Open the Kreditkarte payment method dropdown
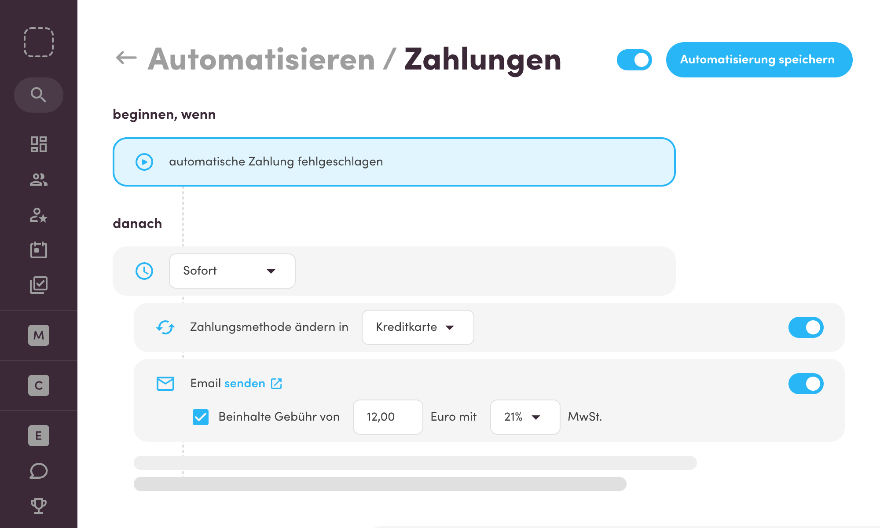 [x=418, y=327]
